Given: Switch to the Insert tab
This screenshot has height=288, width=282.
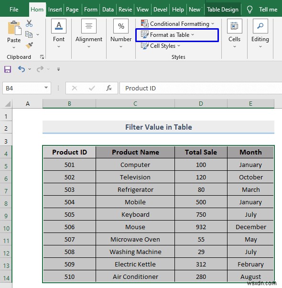Looking at the screenshot, I should tap(55, 10).
